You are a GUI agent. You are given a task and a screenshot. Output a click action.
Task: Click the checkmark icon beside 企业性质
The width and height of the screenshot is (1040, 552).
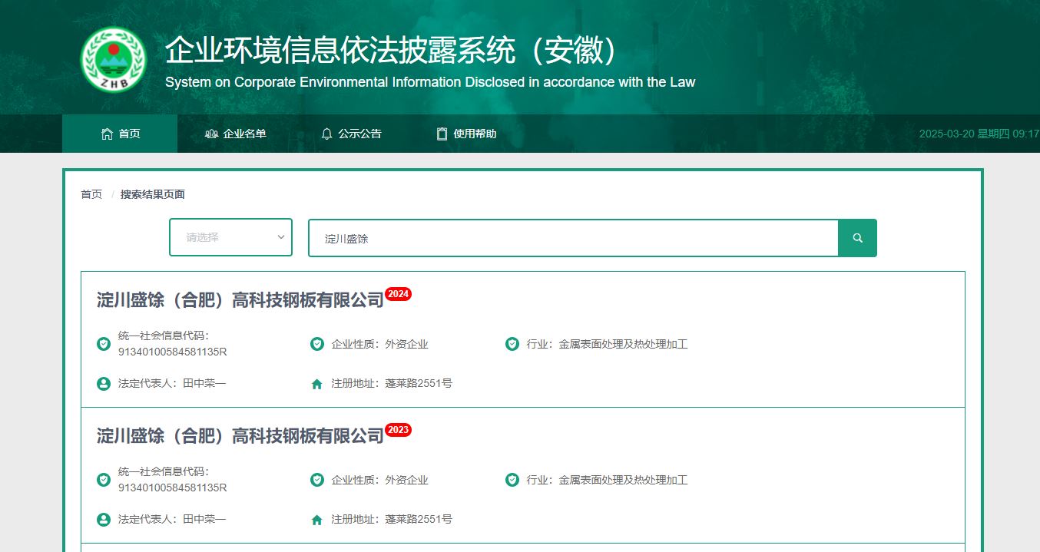[x=316, y=344]
